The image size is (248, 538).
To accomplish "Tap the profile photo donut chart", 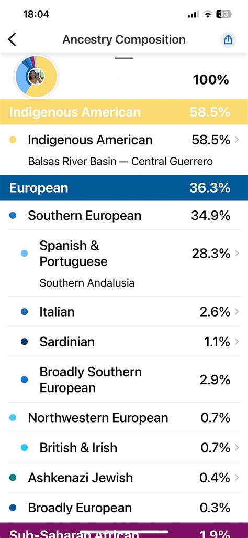I will 36,77.
